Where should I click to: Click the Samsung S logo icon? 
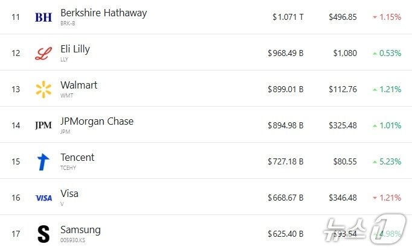click(x=43, y=234)
